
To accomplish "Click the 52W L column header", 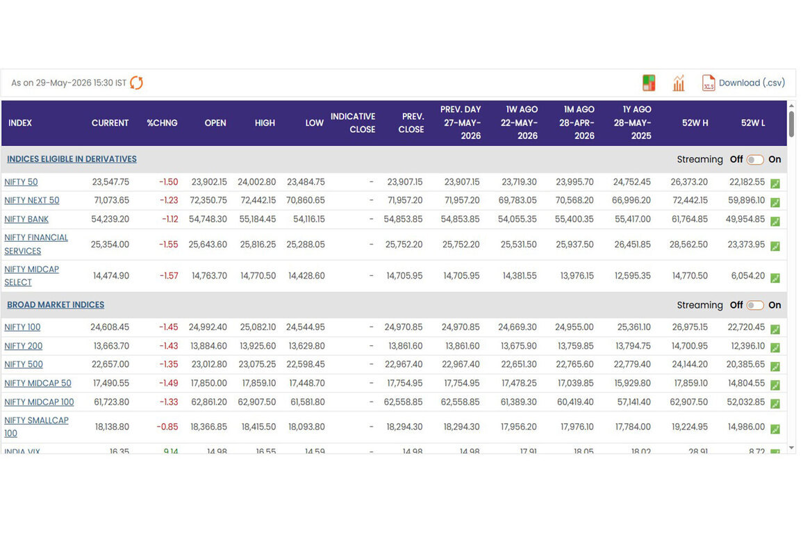I will coord(753,123).
